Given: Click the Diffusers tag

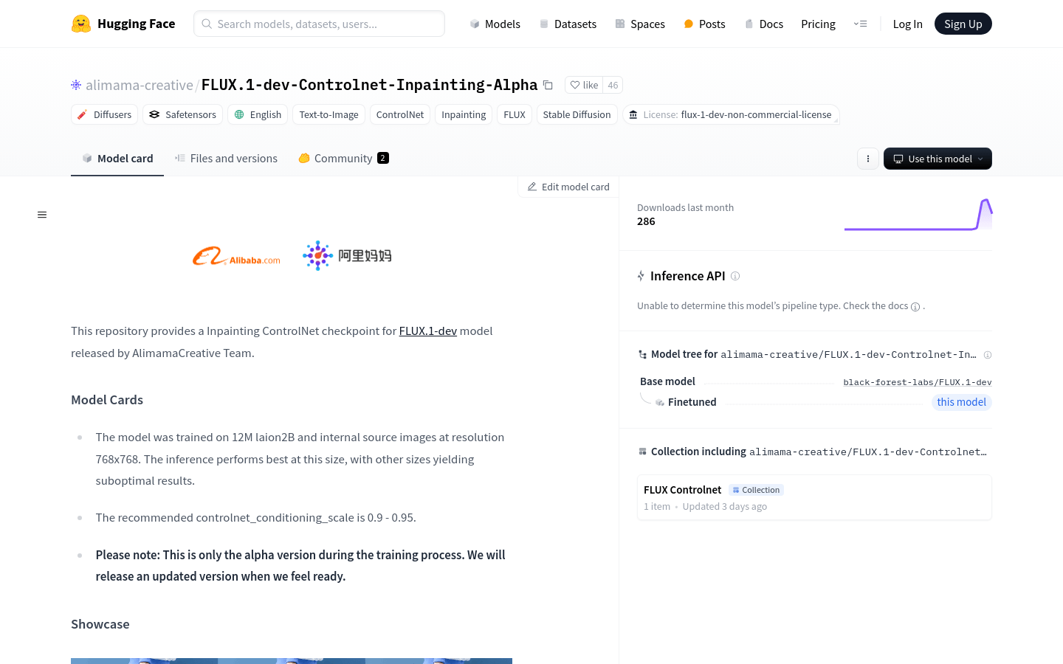Looking at the screenshot, I should tap(104, 114).
